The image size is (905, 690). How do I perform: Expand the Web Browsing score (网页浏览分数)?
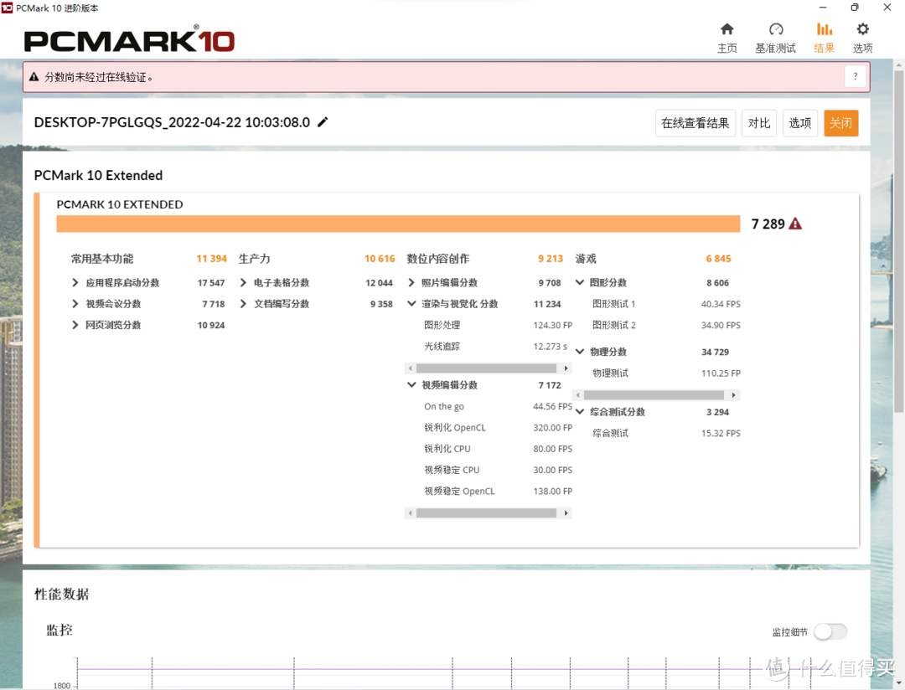pyautogui.click(x=75, y=325)
